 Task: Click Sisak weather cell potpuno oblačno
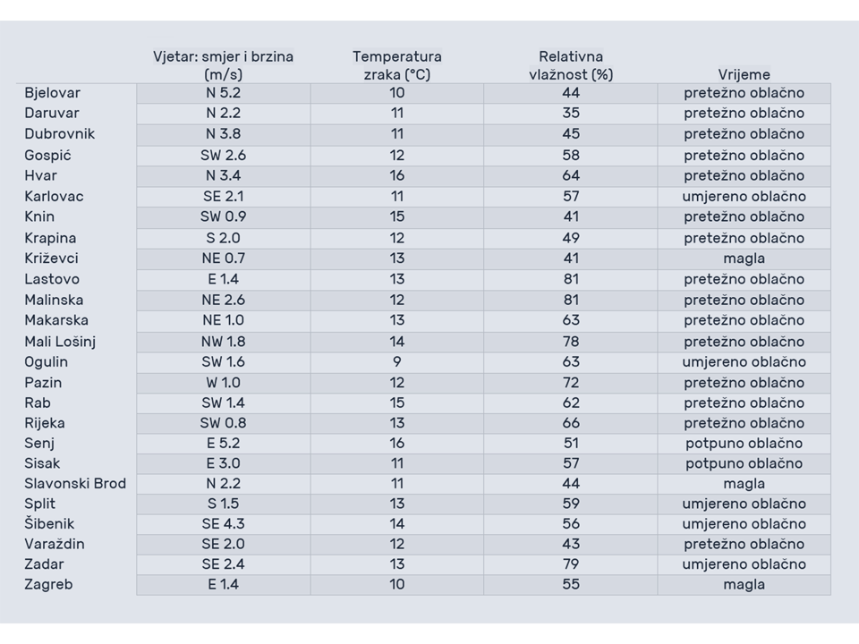744,463
